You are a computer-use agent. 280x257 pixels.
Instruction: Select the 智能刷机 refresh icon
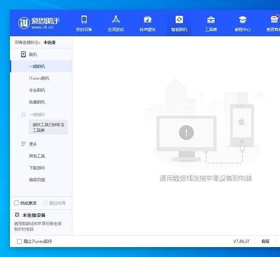click(x=179, y=19)
